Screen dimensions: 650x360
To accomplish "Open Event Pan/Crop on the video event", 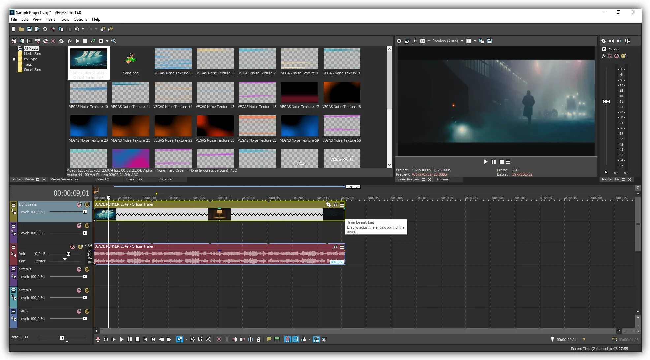I will pyautogui.click(x=328, y=205).
